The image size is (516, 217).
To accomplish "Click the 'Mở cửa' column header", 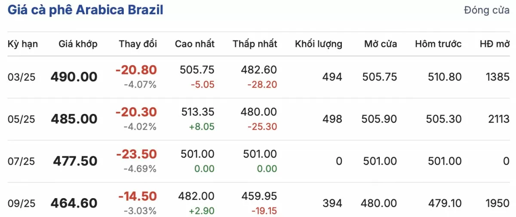I will pyautogui.click(x=381, y=44).
